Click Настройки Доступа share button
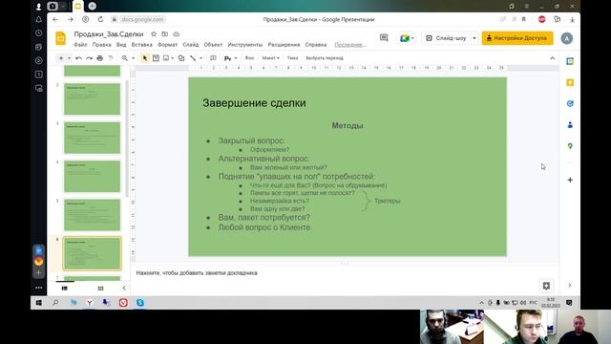The width and height of the screenshot is (611, 344). 517,38
